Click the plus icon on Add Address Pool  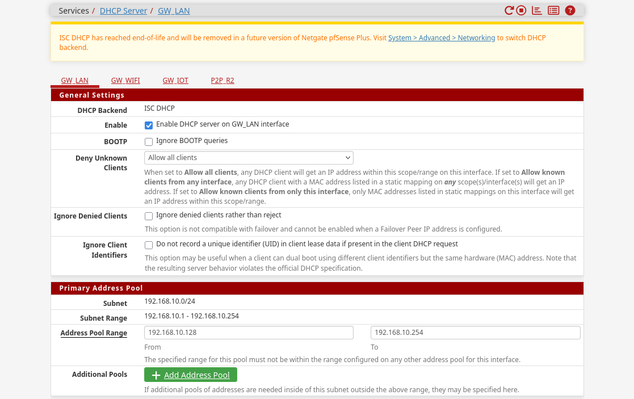[x=156, y=376]
